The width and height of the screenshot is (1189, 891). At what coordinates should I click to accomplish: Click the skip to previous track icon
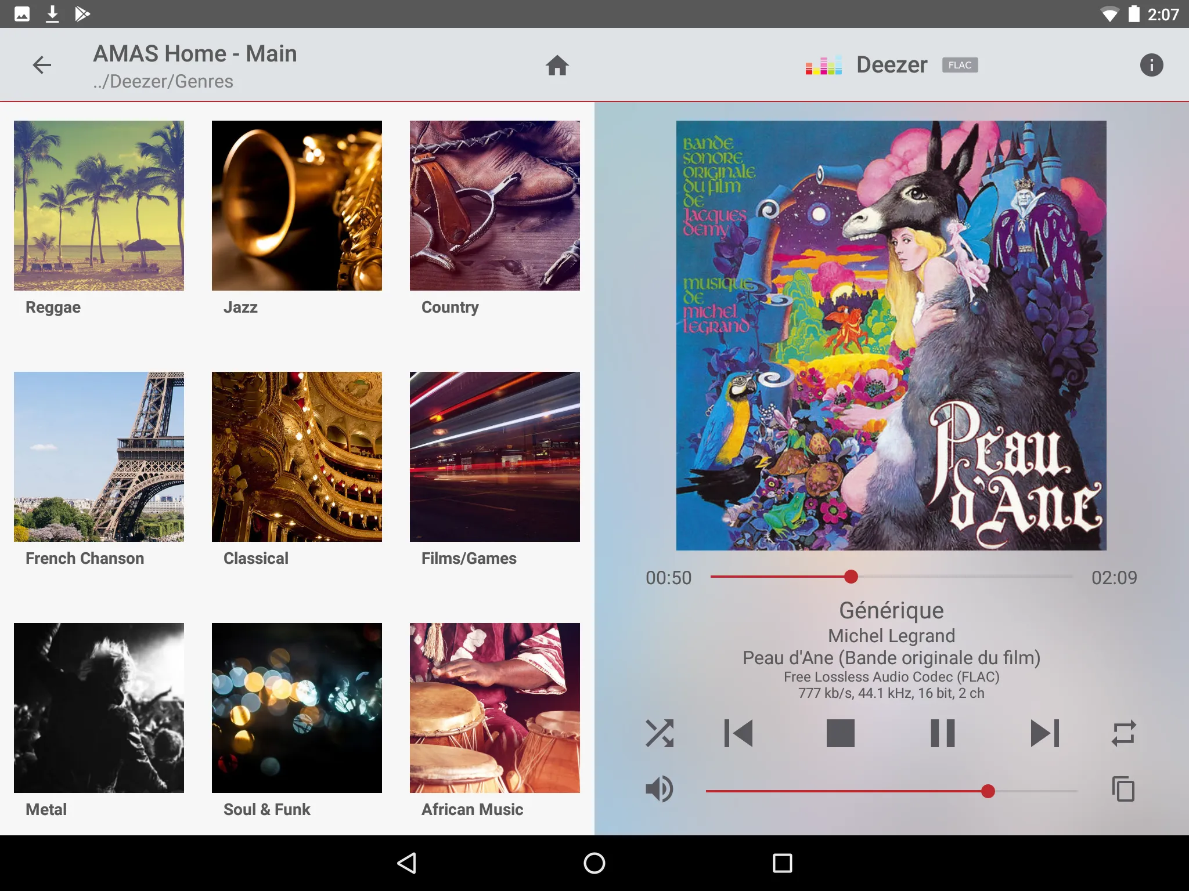click(x=737, y=733)
